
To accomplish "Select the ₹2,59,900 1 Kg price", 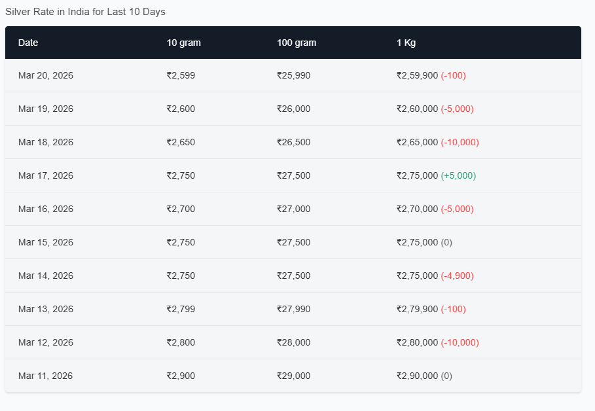I will click(417, 75).
